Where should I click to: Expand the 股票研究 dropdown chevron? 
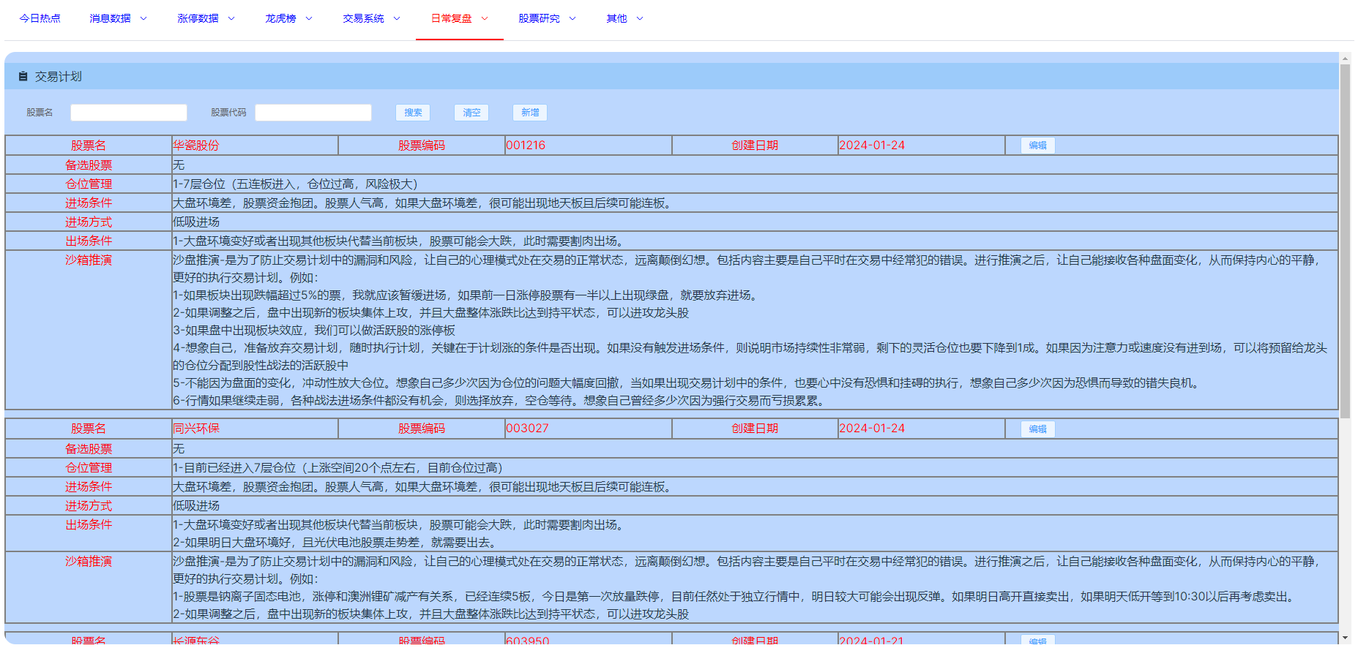click(x=572, y=18)
